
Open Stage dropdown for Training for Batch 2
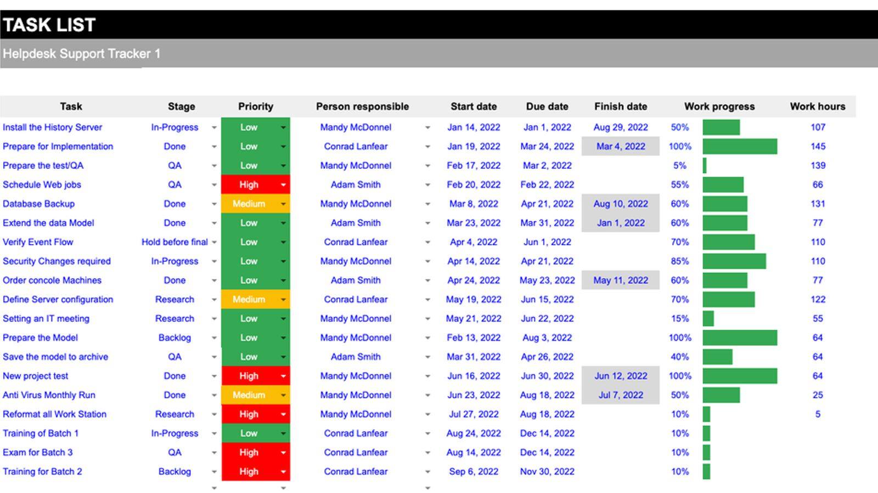click(214, 472)
